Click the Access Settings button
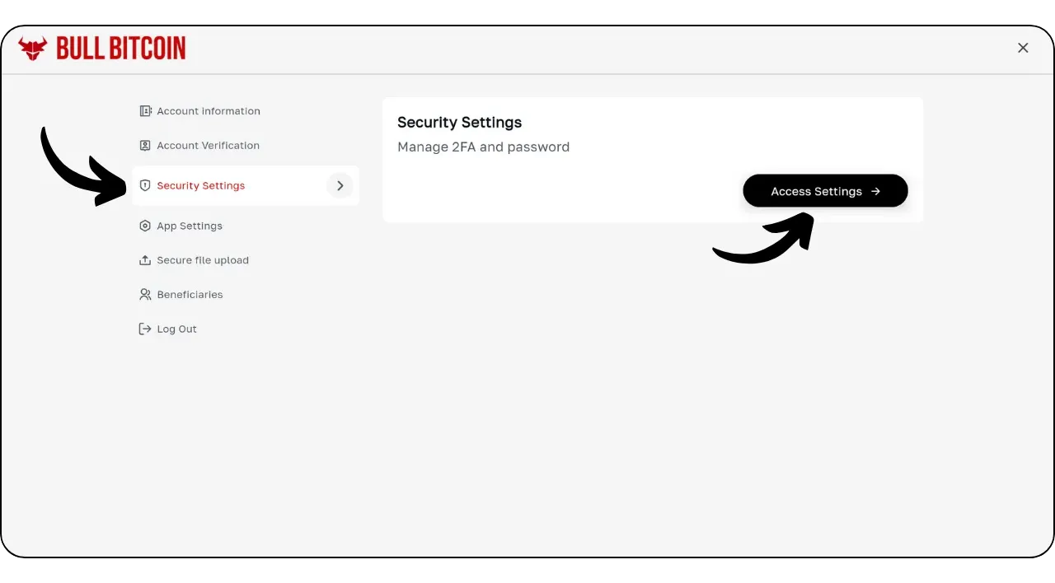1055x583 pixels. pos(825,191)
